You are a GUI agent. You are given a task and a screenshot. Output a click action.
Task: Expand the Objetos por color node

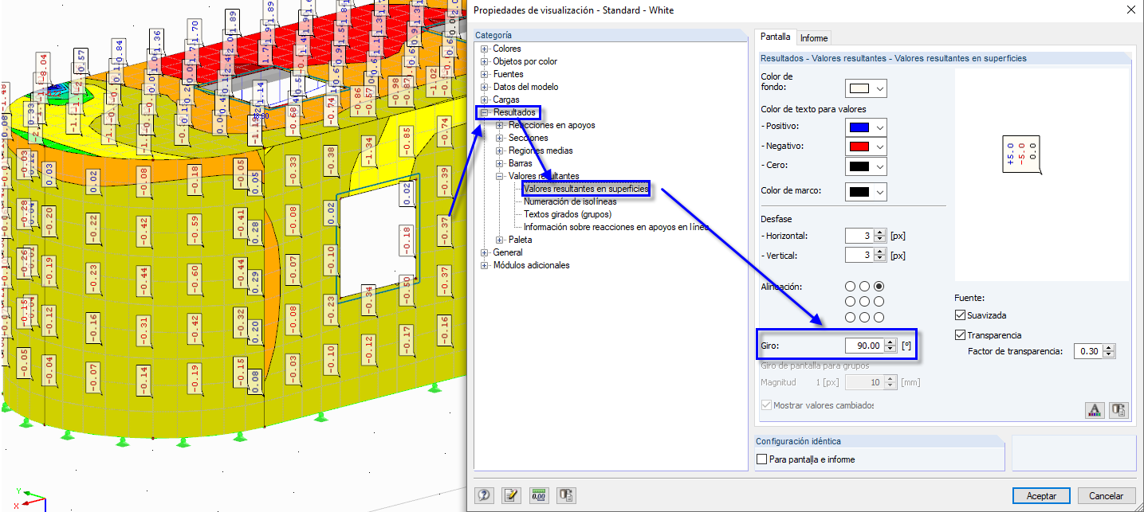pyautogui.click(x=486, y=61)
